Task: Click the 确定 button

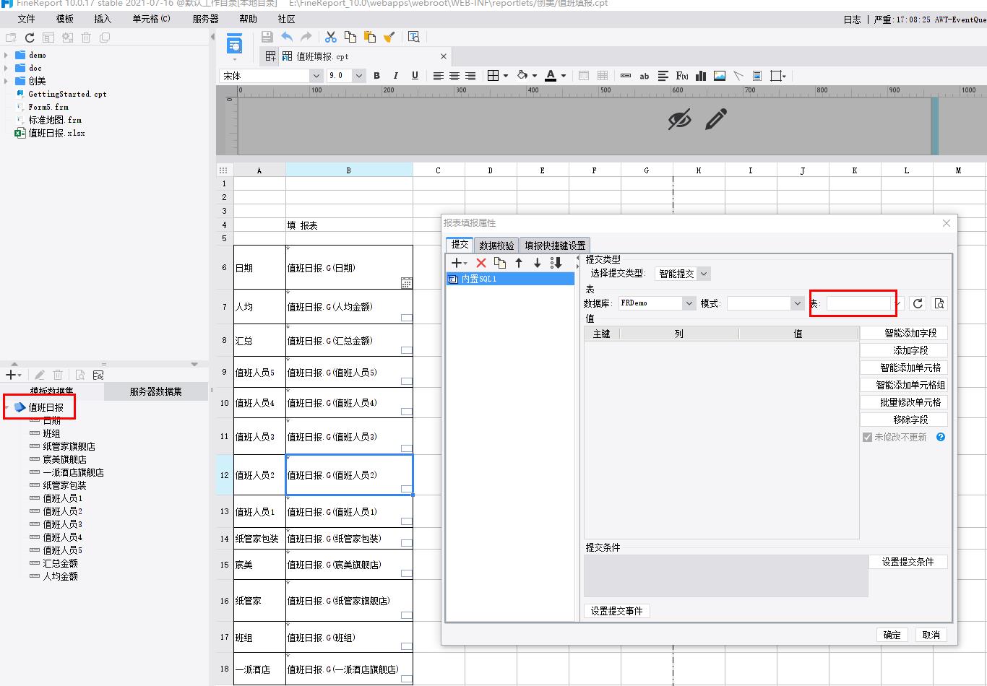Action: 892,635
